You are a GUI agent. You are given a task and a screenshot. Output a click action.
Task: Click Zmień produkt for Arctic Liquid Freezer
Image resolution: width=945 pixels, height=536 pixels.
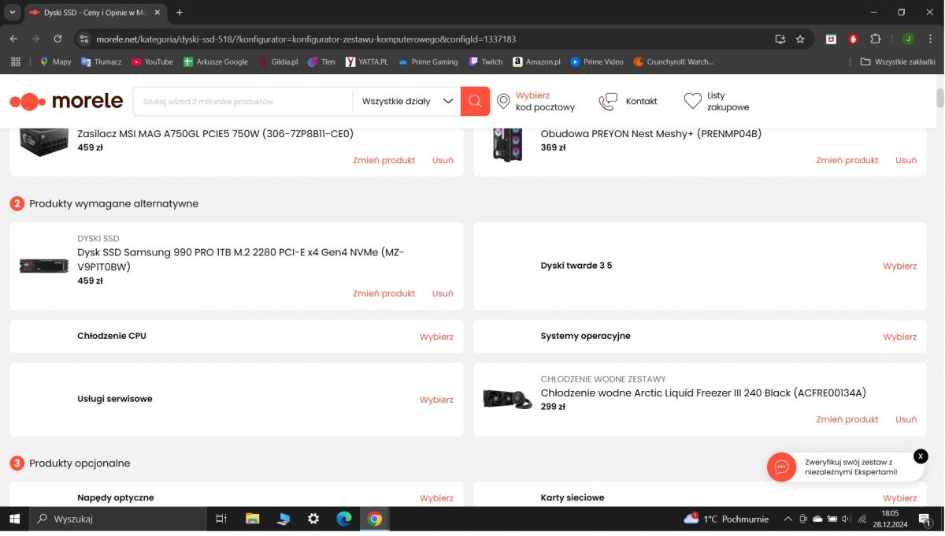coord(847,419)
